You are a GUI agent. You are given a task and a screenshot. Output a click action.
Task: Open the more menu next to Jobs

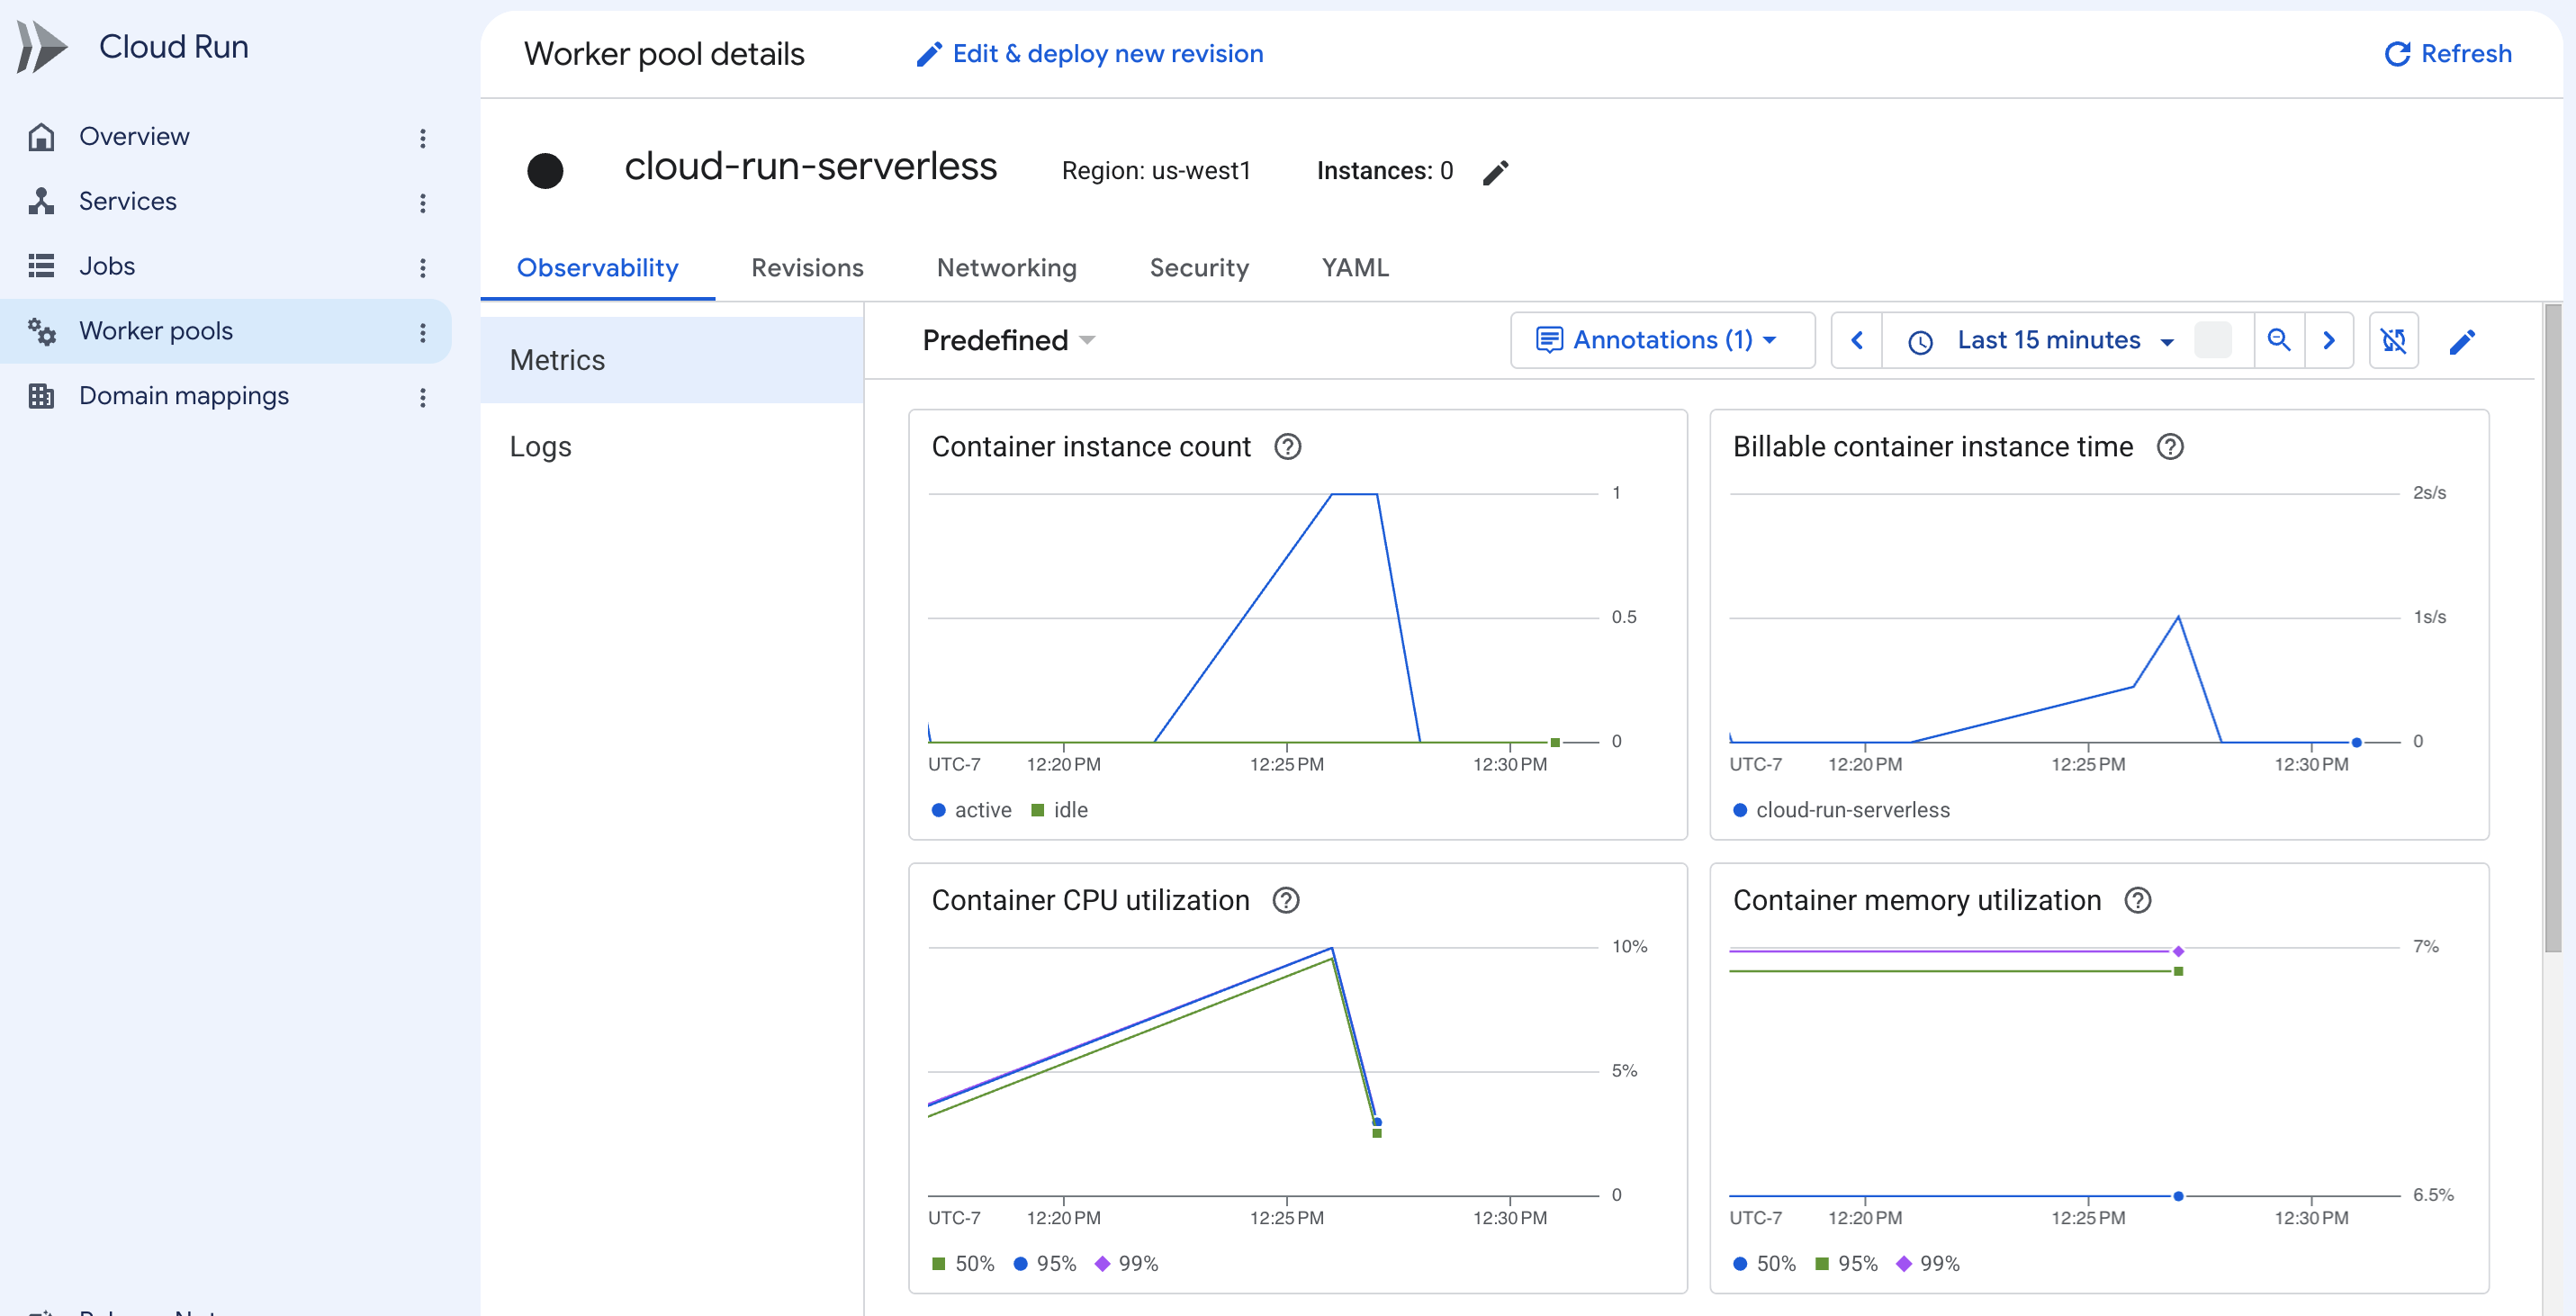click(423, 268)
